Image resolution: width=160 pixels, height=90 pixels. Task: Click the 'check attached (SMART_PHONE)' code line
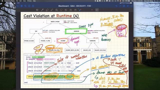pyautogui.click(x=53, y=63)
